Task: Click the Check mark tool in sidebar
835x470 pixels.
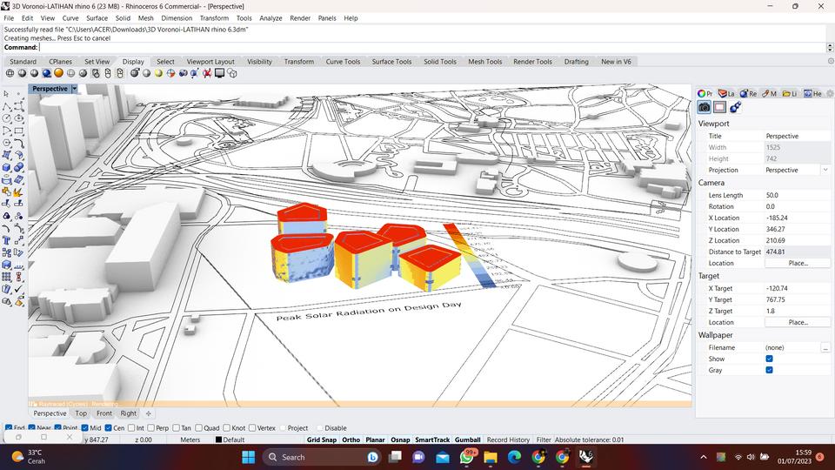Action: [18, 289]
